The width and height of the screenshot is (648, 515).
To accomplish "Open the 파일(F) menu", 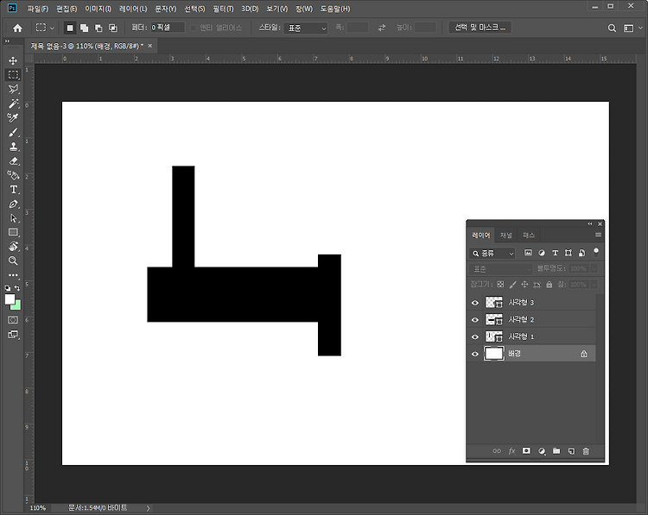I will [x=38, y=9].
